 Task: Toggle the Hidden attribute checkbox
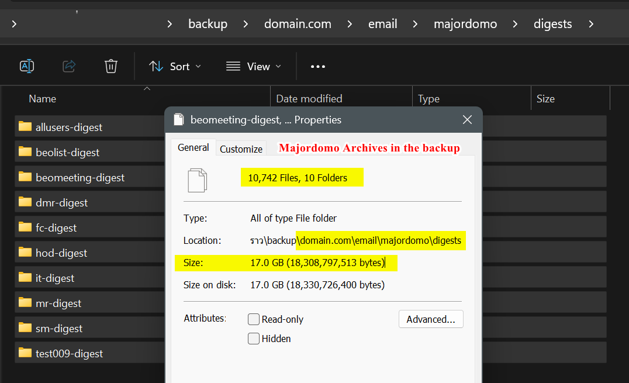tap(254, 339)
